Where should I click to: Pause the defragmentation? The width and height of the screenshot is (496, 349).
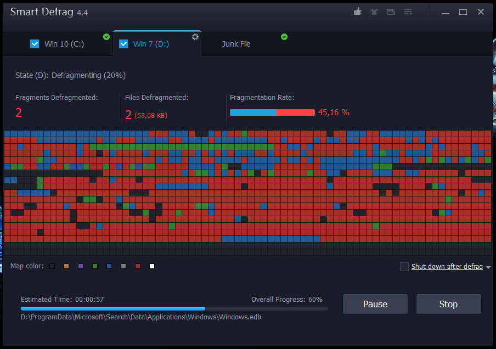[x=375, y=304]
